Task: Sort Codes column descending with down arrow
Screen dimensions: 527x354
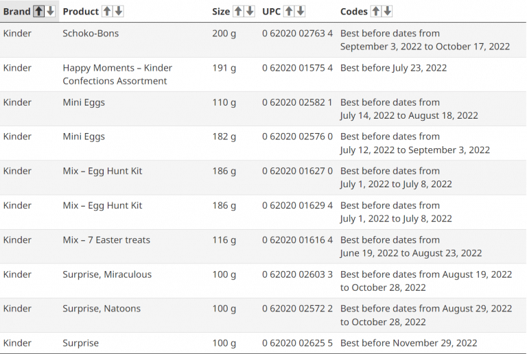Action: pyautogui.click(x=388, y=11)
